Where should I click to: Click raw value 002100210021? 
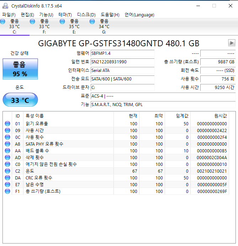pos(212,171)
